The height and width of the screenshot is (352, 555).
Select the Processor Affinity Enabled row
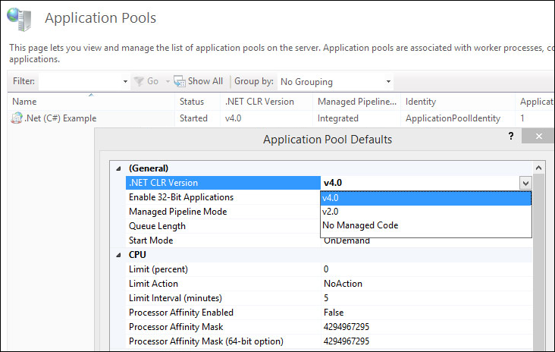tap(180, 313)
